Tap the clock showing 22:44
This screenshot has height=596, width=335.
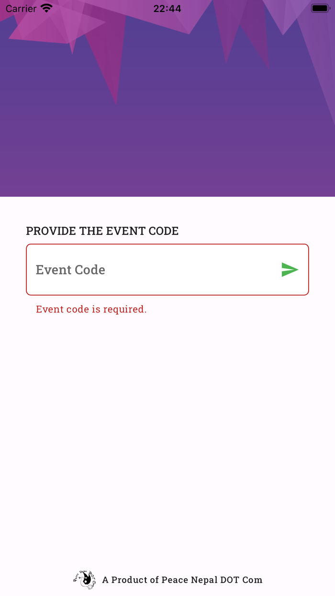[x=167, y=8]
